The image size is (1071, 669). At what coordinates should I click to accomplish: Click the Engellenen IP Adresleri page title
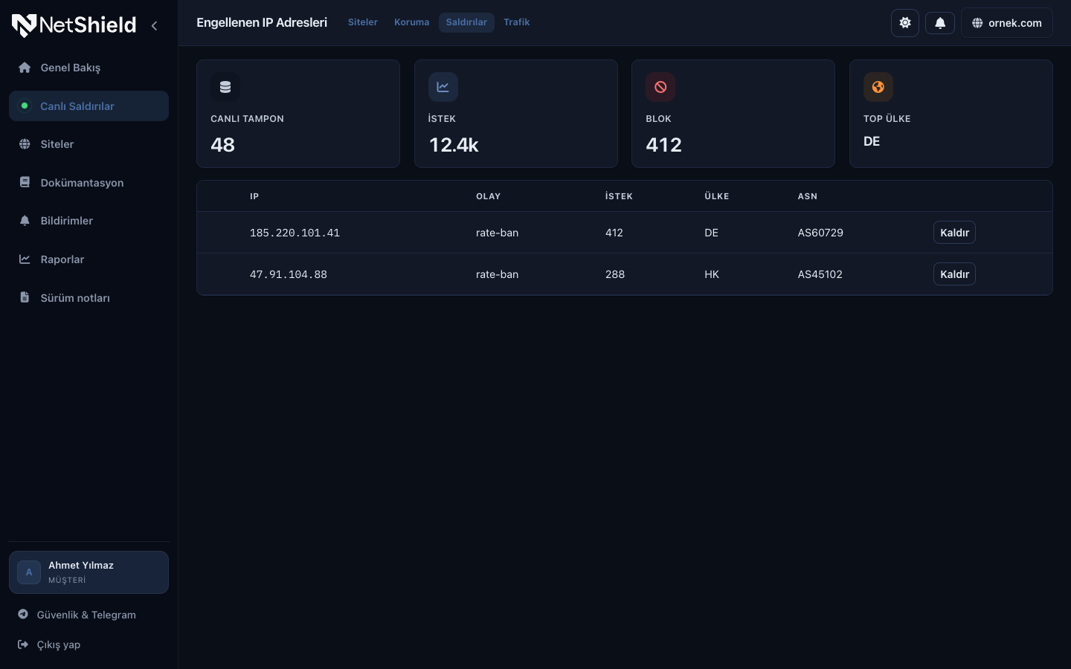click(262, 22)
